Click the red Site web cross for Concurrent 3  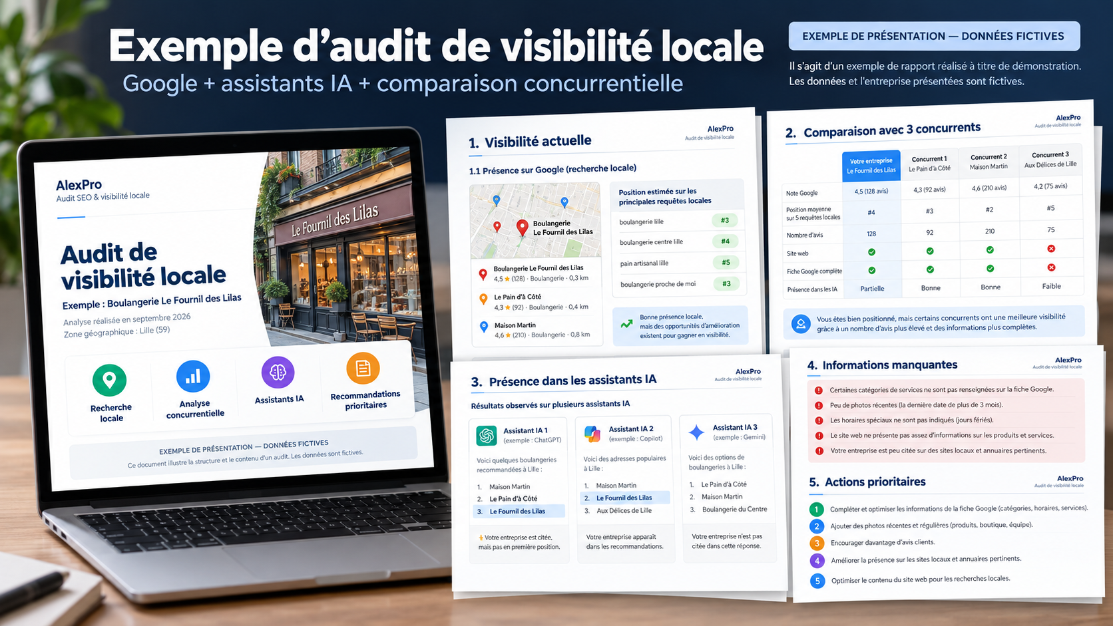point(1051,249)
